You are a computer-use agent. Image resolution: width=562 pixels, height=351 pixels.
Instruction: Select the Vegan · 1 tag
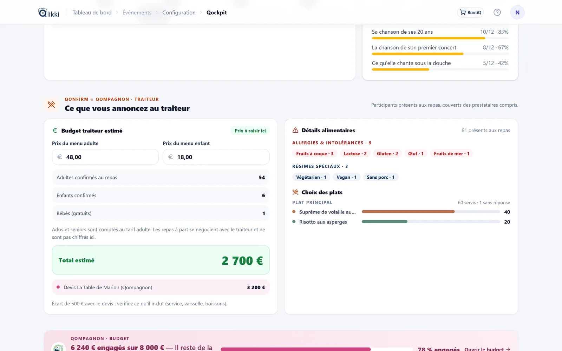(347, 177)
